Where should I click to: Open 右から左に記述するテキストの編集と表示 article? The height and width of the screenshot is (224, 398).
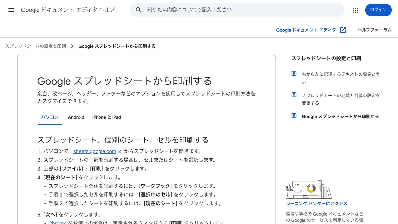pos(341,78)
